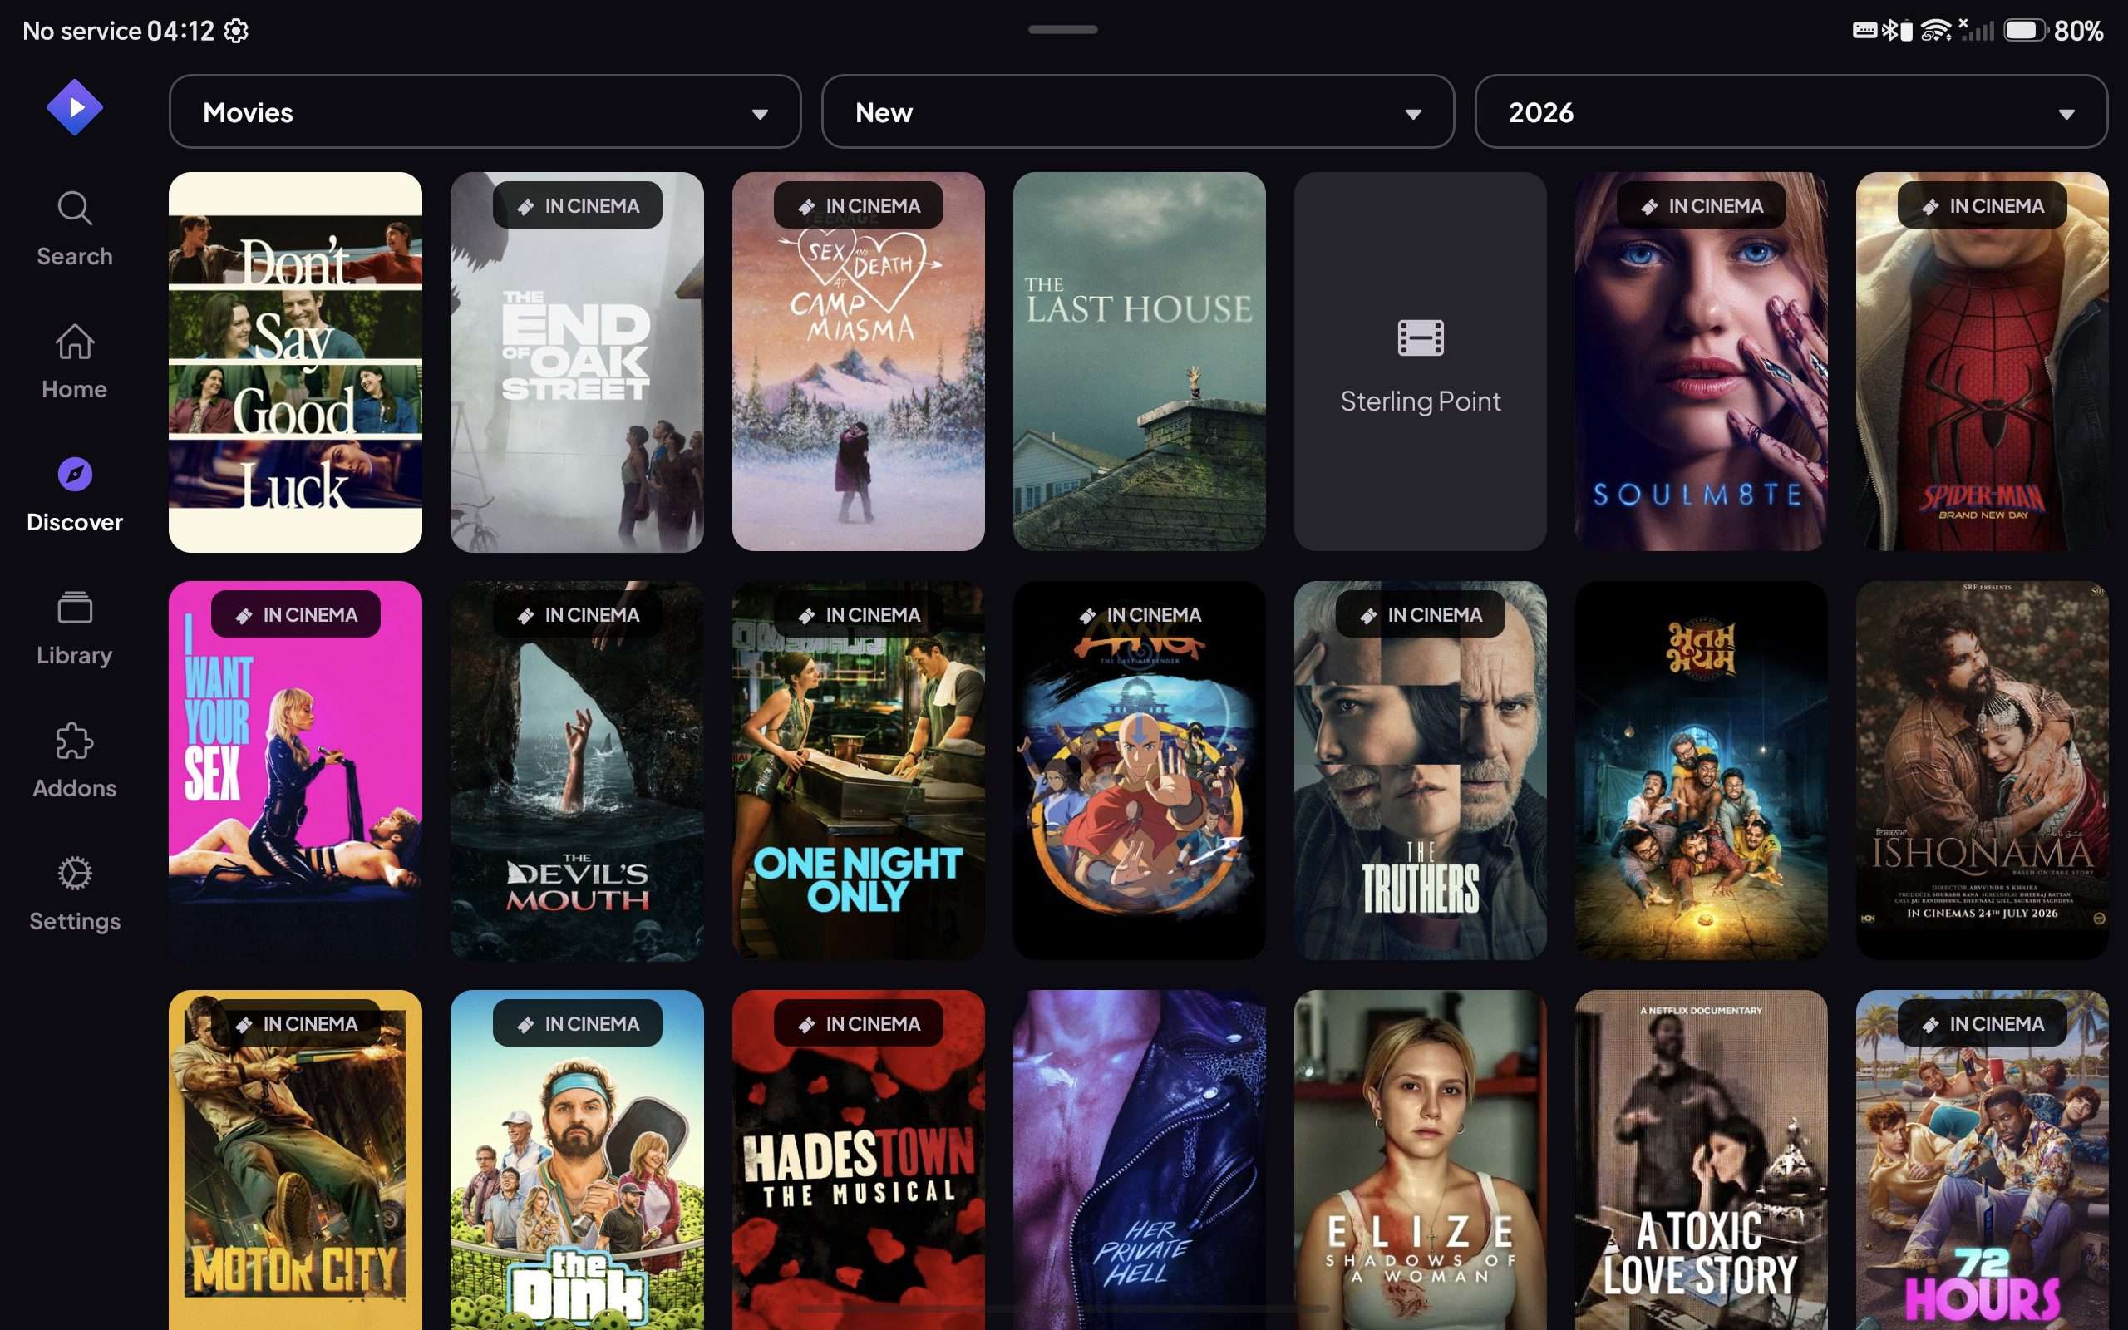The image size is (2128, 1330).
Task: Tap the top drag handle bar
Action: (x=1062, y=30)
